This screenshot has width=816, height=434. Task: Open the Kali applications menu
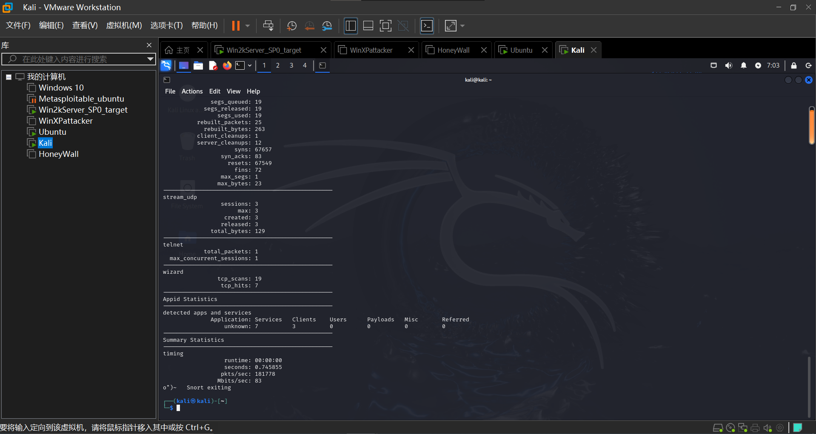tap(166, 65)
